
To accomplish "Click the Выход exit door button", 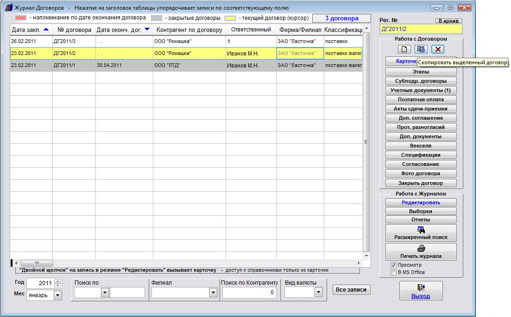I will pyautogui.click(x=421, y=291).
